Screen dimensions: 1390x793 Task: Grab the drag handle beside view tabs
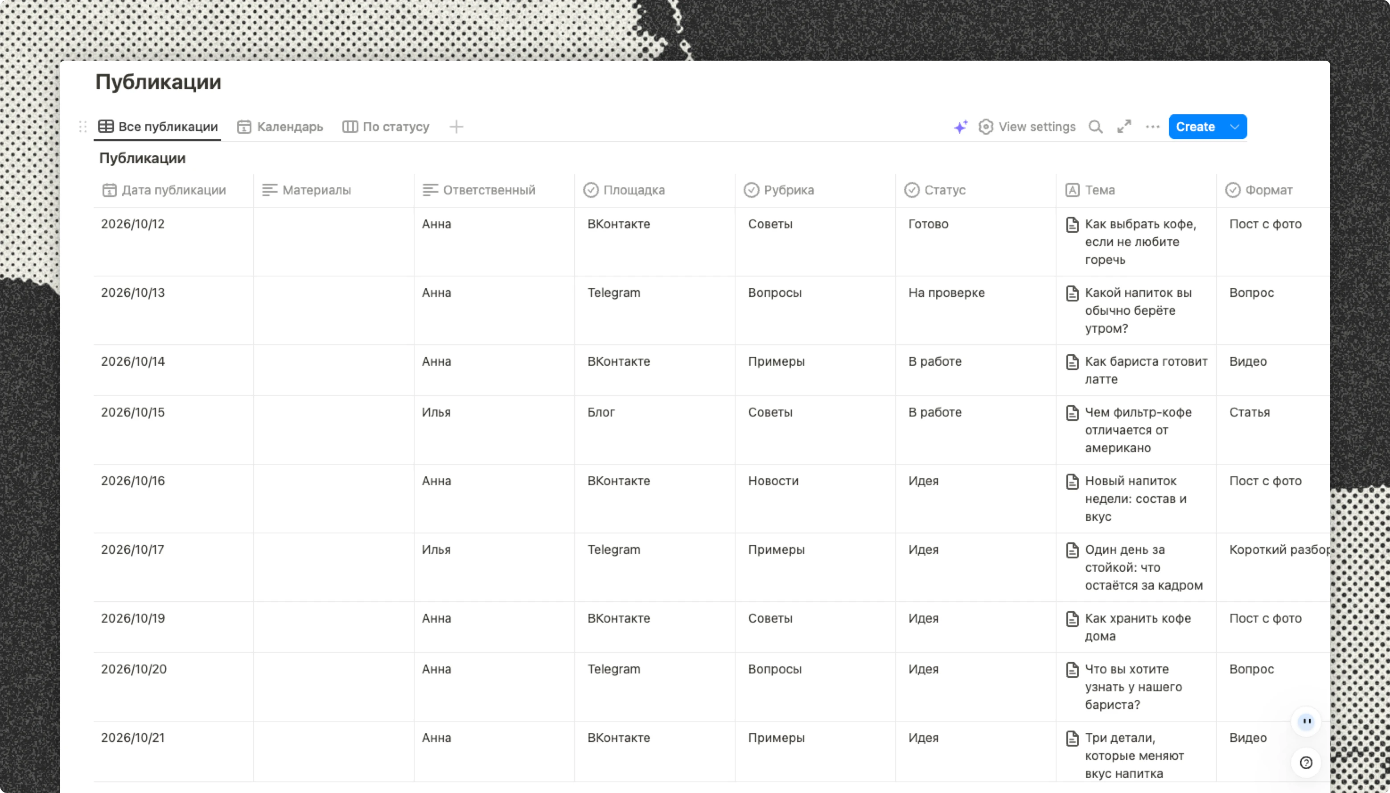[x=83, y=127]
